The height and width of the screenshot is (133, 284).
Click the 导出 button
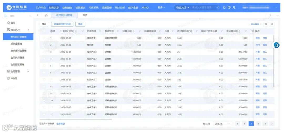pyautogui.click(x=44, y=24)
